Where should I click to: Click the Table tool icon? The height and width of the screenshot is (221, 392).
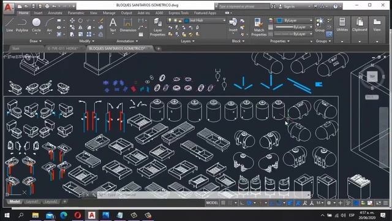point(141,34)
